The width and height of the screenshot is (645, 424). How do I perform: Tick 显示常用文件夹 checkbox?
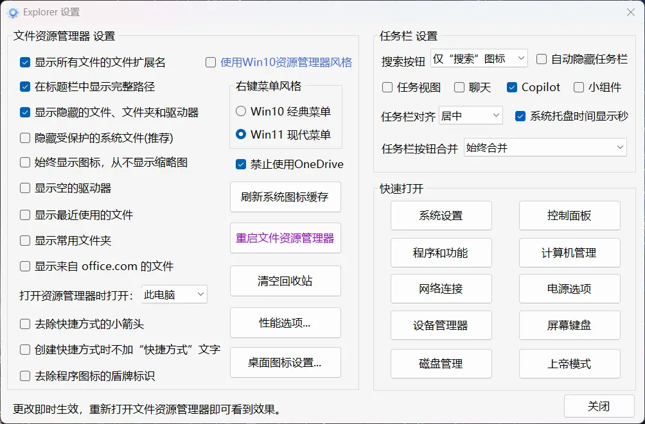tap(25, 241)
